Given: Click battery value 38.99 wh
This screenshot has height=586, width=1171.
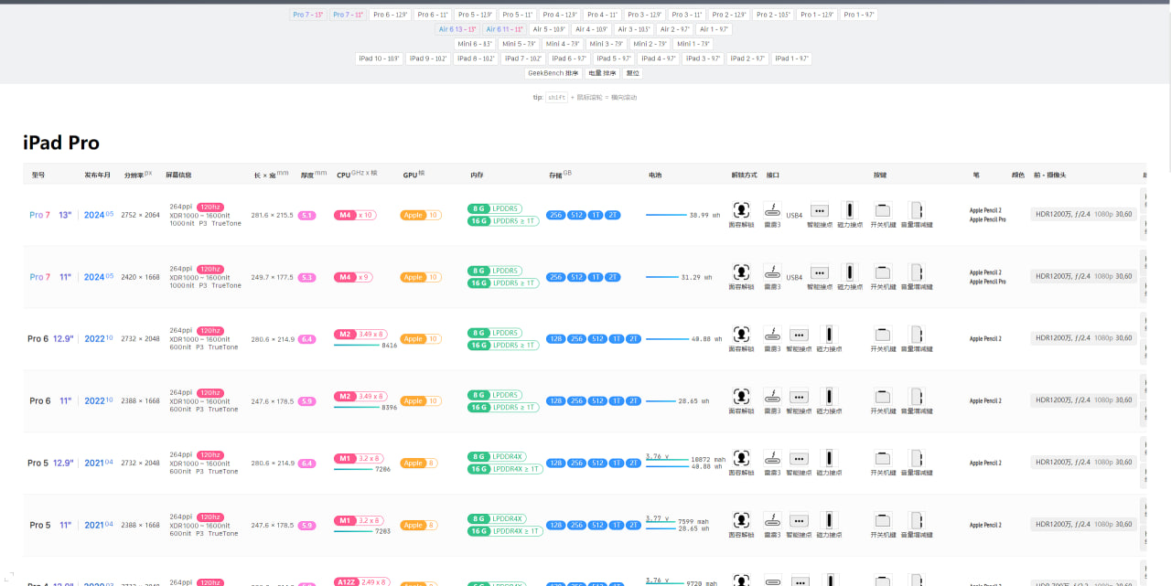Looking at the screenshot, I should [705, 215].
